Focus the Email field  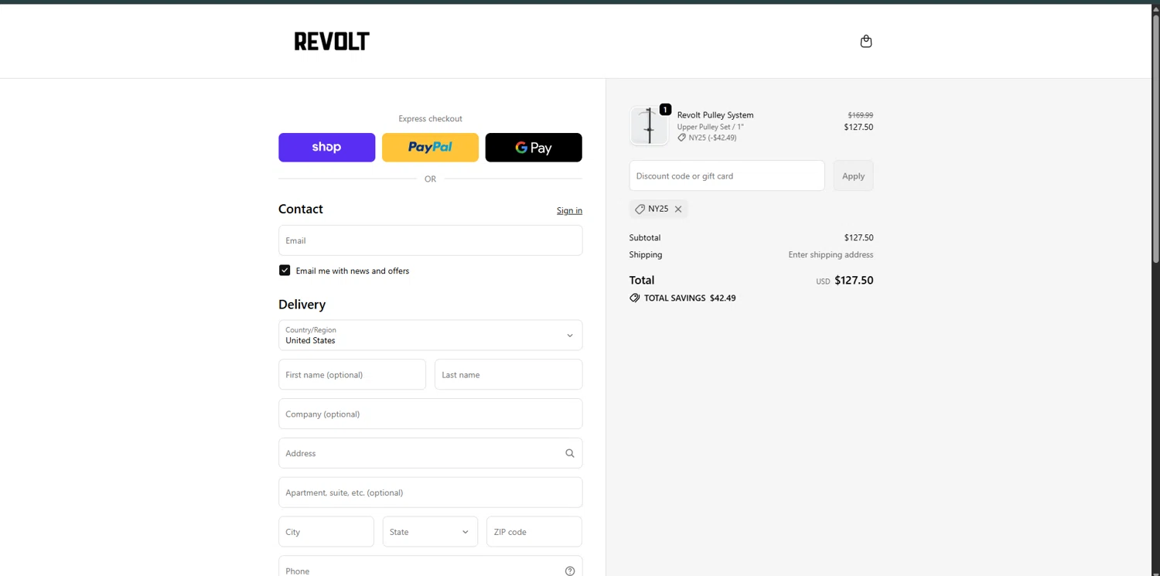(430, 240)
